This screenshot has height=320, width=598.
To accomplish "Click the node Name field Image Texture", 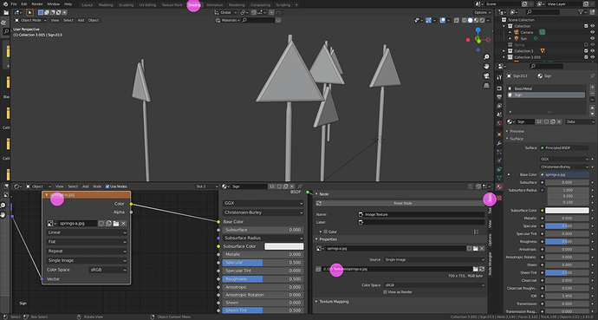I will [421, 214].
